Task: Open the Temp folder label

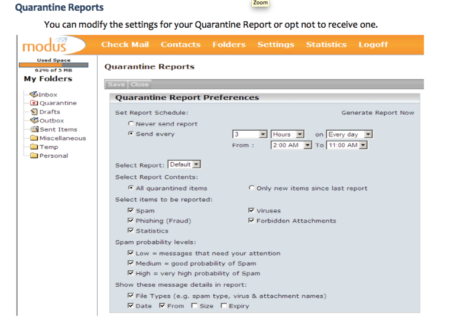Action: (x=49, y=147)
